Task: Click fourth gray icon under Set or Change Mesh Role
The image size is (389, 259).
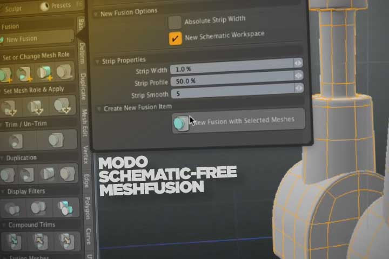Action: pyautogui.click(x=64, y=72)
